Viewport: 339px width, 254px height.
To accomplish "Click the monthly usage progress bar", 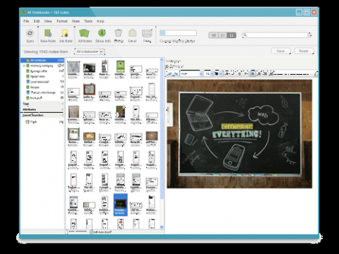I will tap(178, 33).
